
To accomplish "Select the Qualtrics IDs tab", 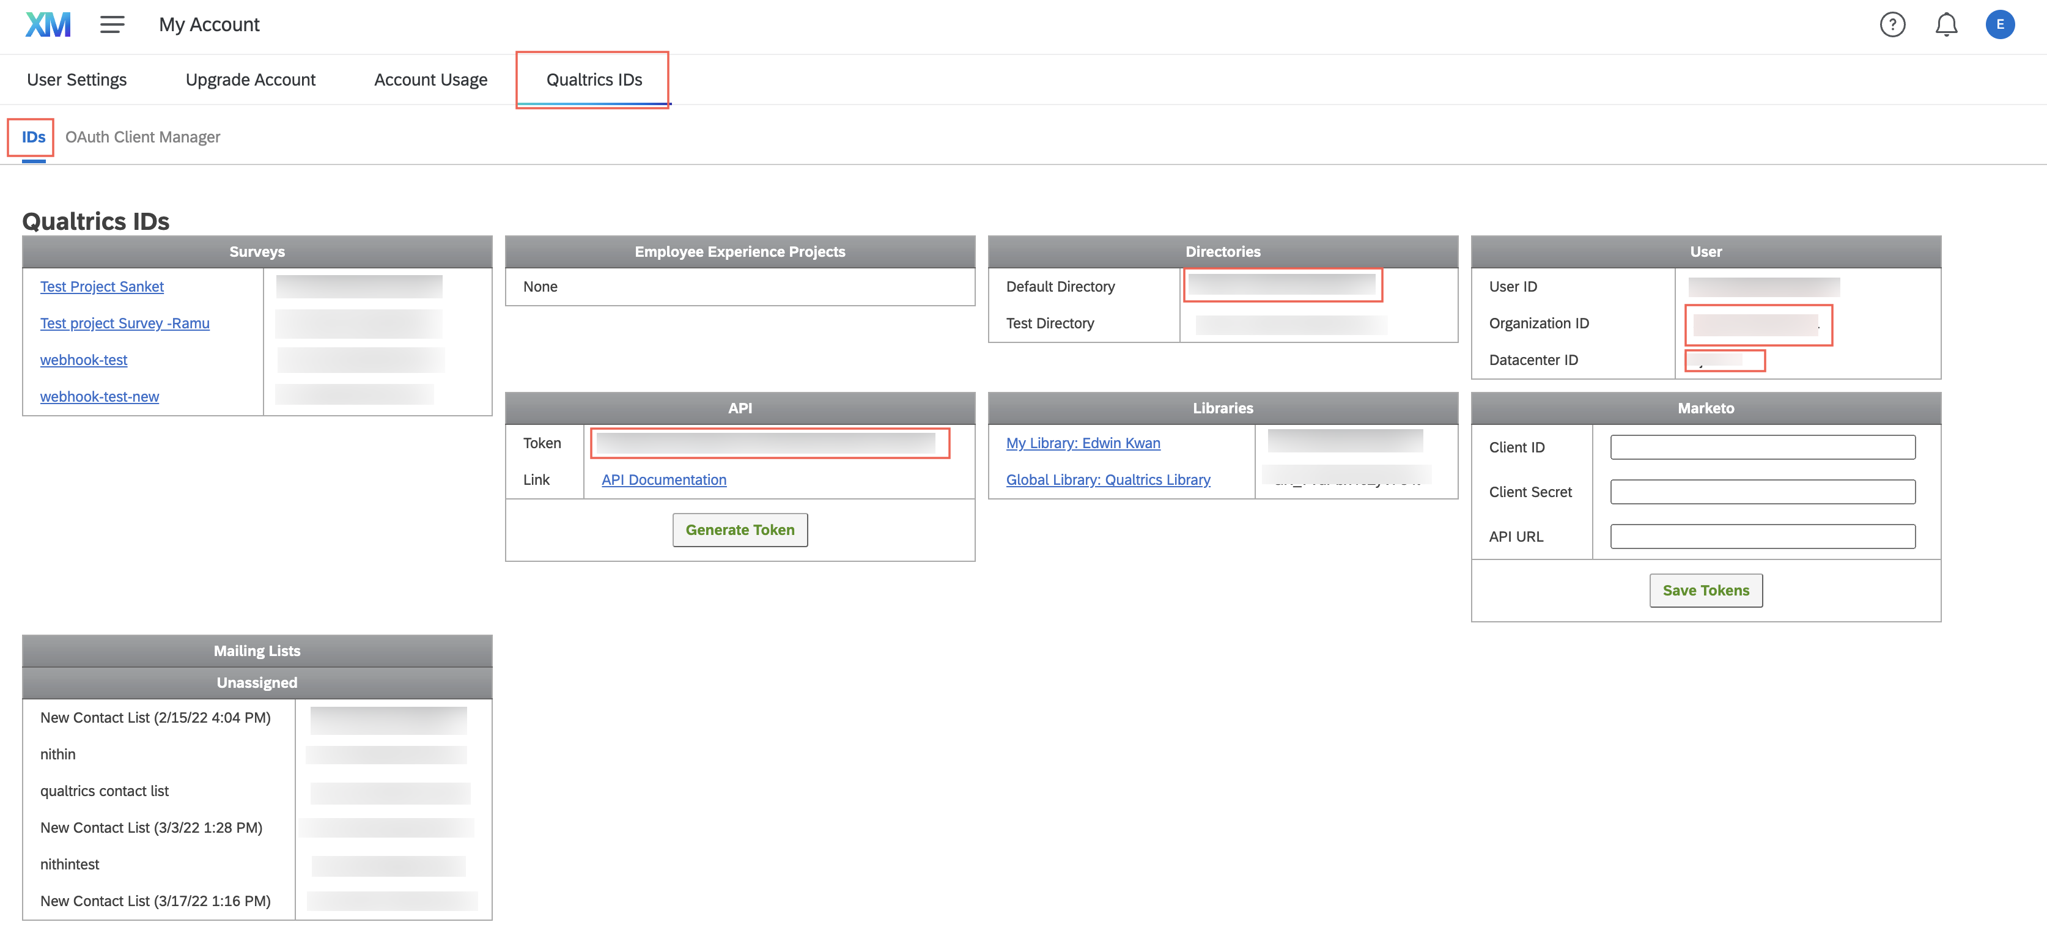I will [594, 79].
